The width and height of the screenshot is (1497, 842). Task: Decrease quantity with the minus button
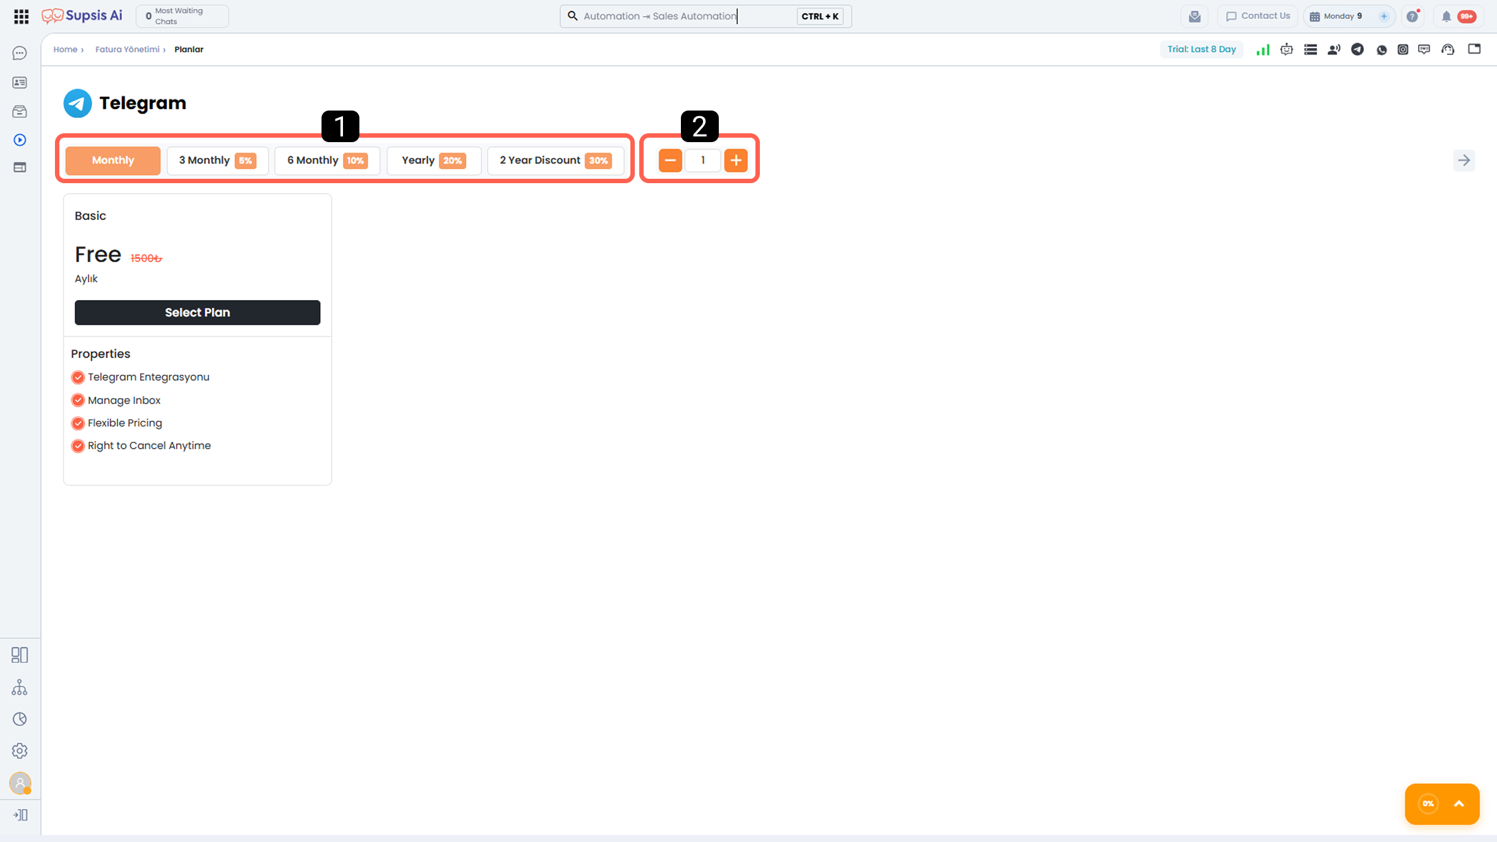(x=670, y=160)
